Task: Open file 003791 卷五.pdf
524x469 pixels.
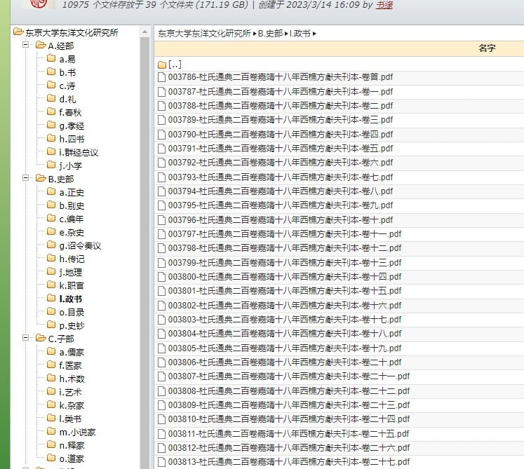Action: pyautogui.click(x=281, y=149)
